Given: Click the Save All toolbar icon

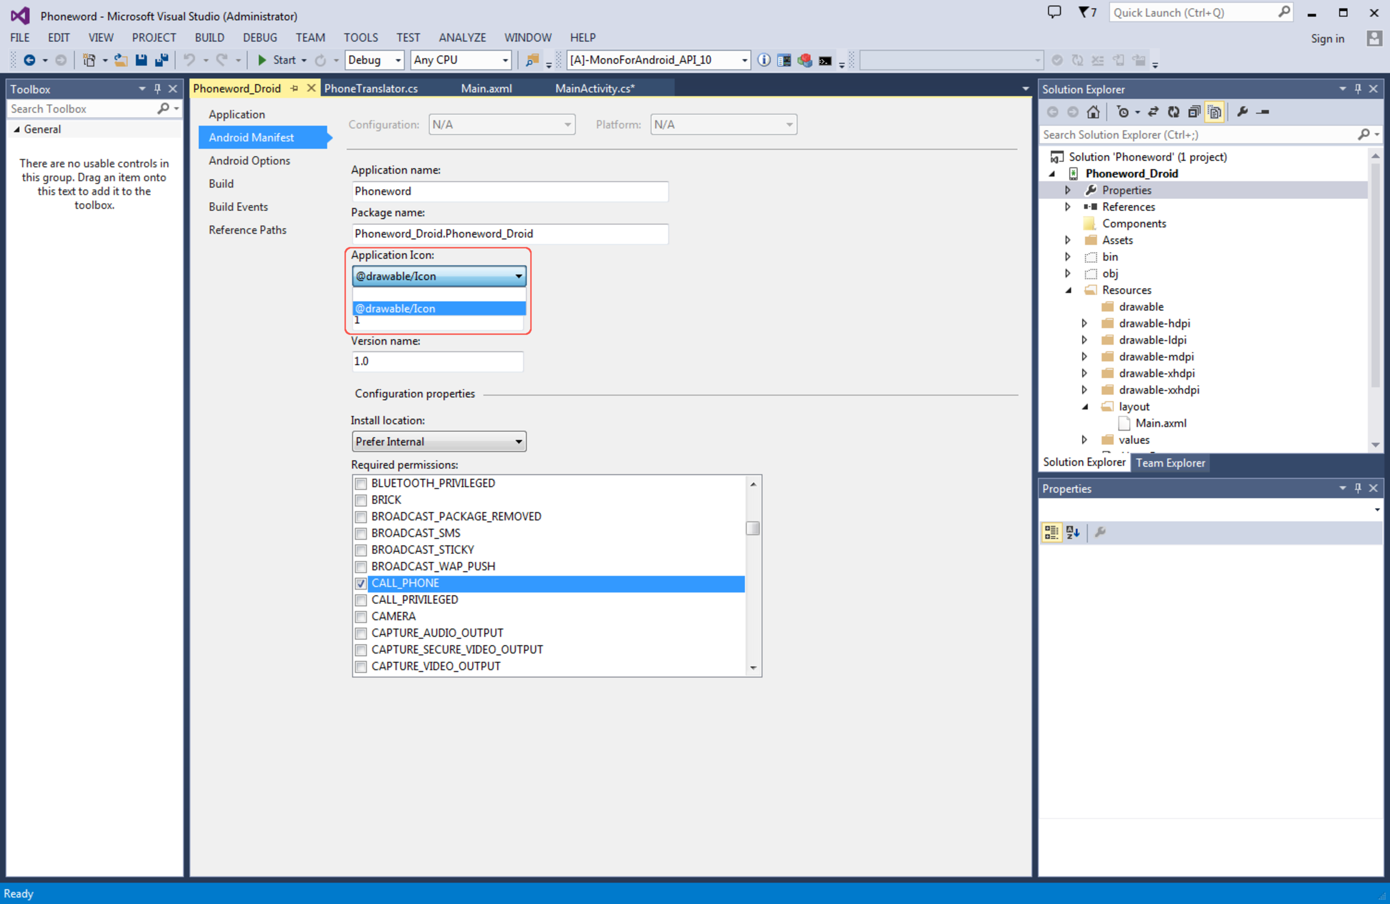Looking at the screenshot, I should tap(161, 60).
